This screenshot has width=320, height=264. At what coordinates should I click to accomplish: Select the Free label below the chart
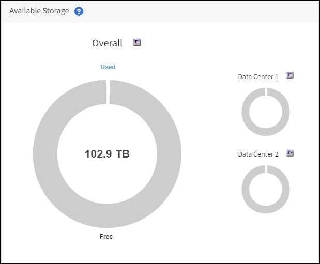(x=106, y=237)
